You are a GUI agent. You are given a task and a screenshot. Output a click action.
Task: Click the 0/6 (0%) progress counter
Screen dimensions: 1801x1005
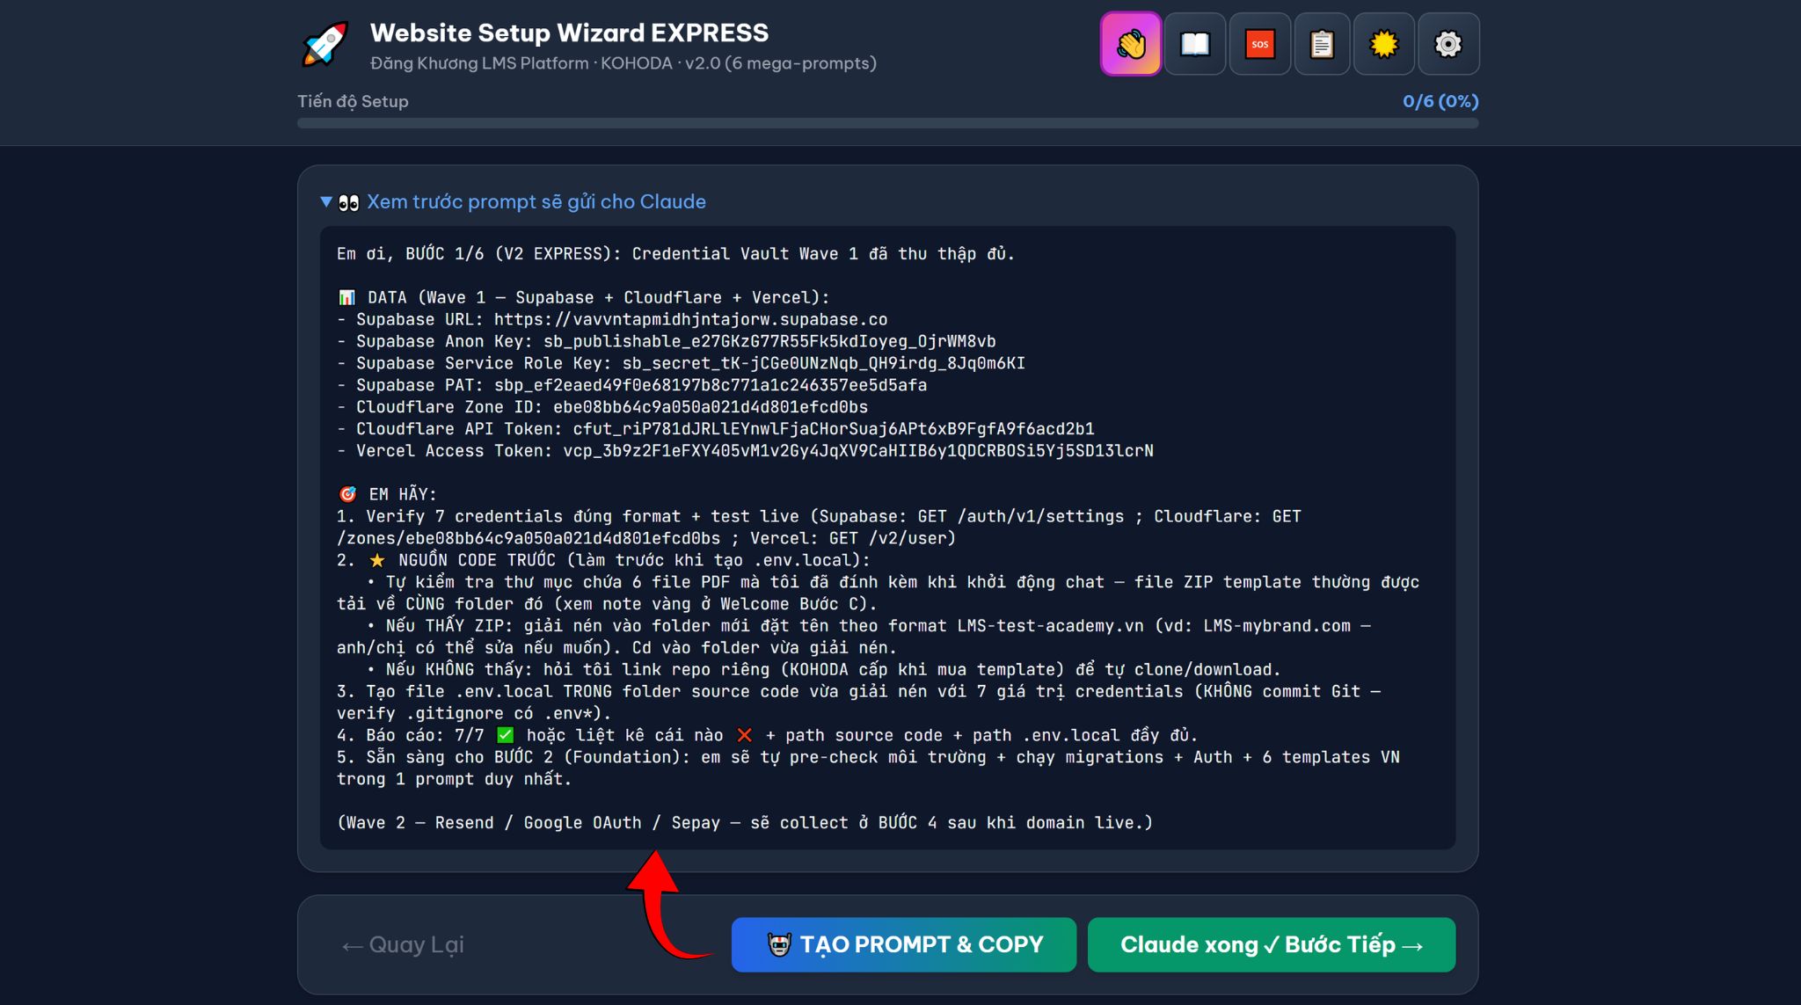pos(1440,101)
